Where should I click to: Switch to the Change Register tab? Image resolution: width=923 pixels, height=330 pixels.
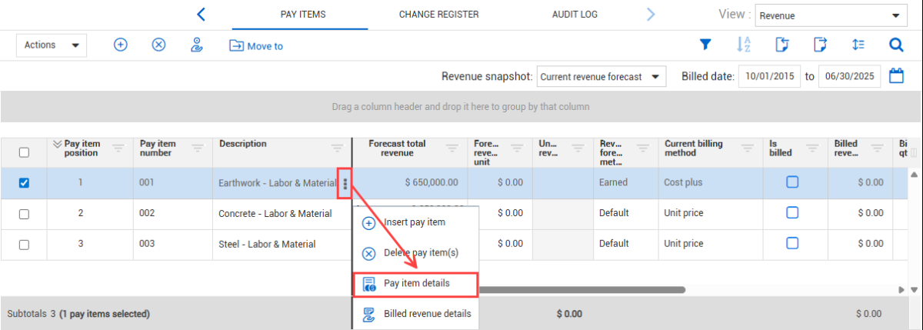click(438, 15)
